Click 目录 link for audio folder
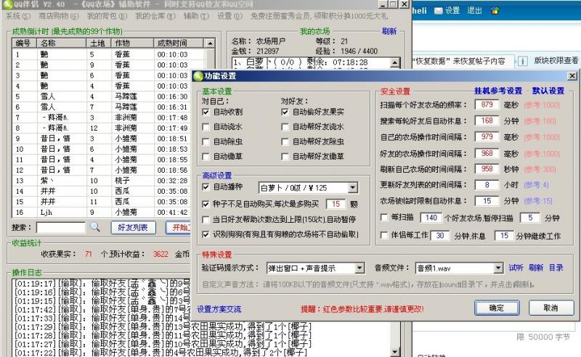 [x=556, y=268]
